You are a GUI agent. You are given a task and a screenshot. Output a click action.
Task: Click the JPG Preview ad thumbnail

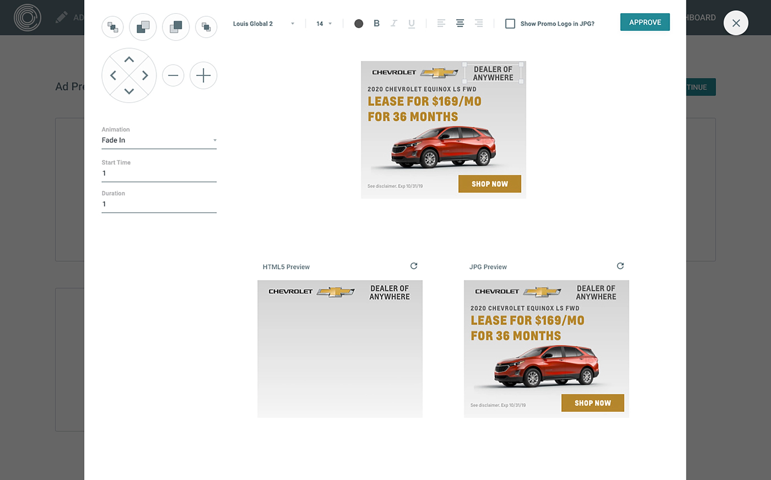click(546, 348)
